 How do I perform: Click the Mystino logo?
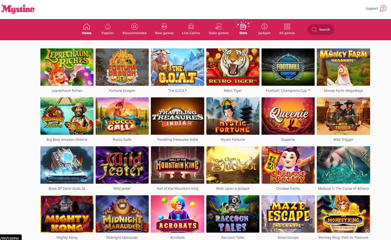18,9
